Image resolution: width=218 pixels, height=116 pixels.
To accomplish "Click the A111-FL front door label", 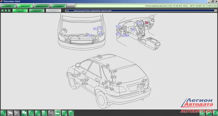I will (x=76, y=75).
